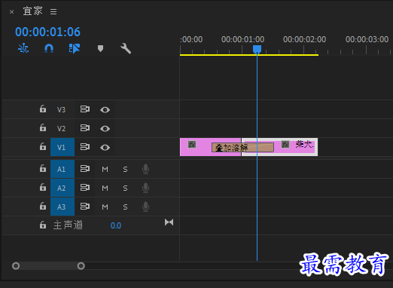393x288 pixels.
Task: Click the fx badge on the first clip
Action: pyautogui.click(x=192, y=145)
